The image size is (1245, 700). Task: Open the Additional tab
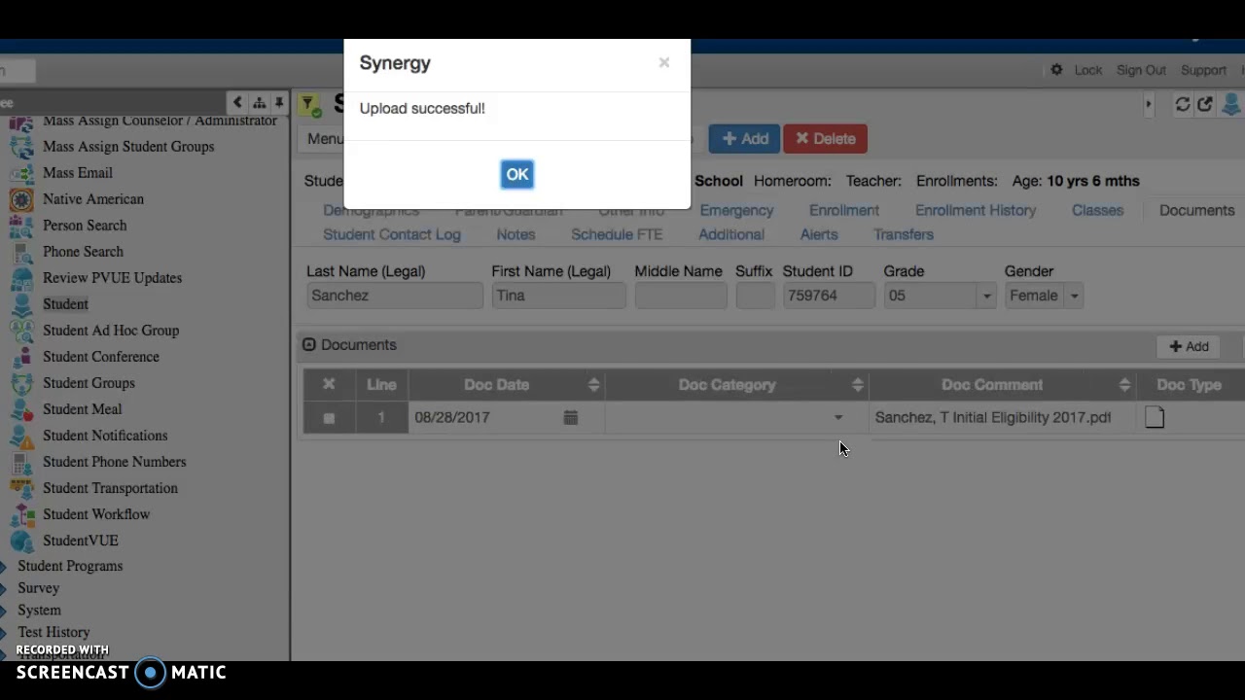click(731, 235)
